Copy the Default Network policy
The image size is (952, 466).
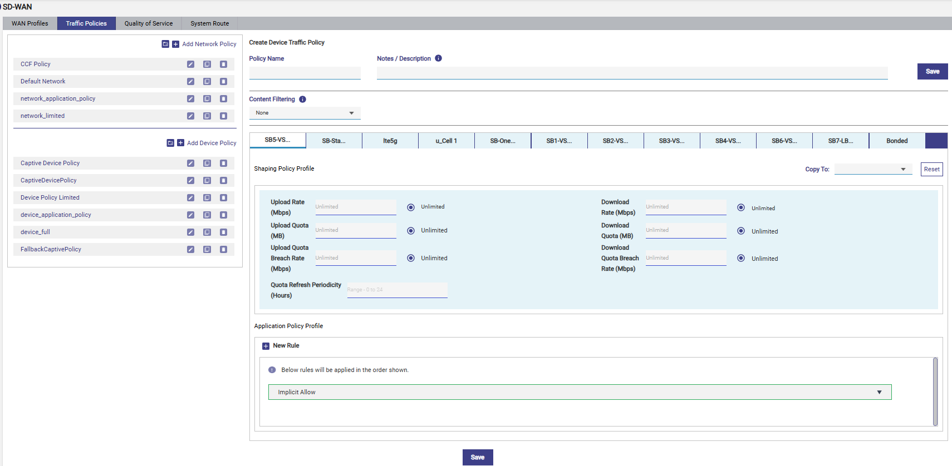207,82
